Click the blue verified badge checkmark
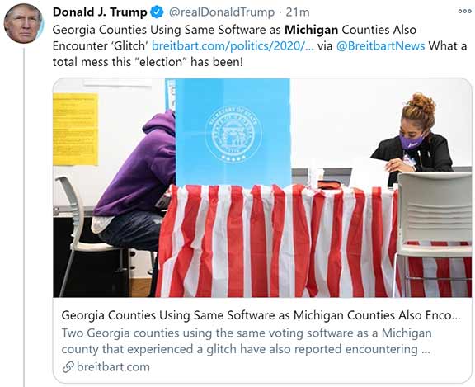 [158, 12]
